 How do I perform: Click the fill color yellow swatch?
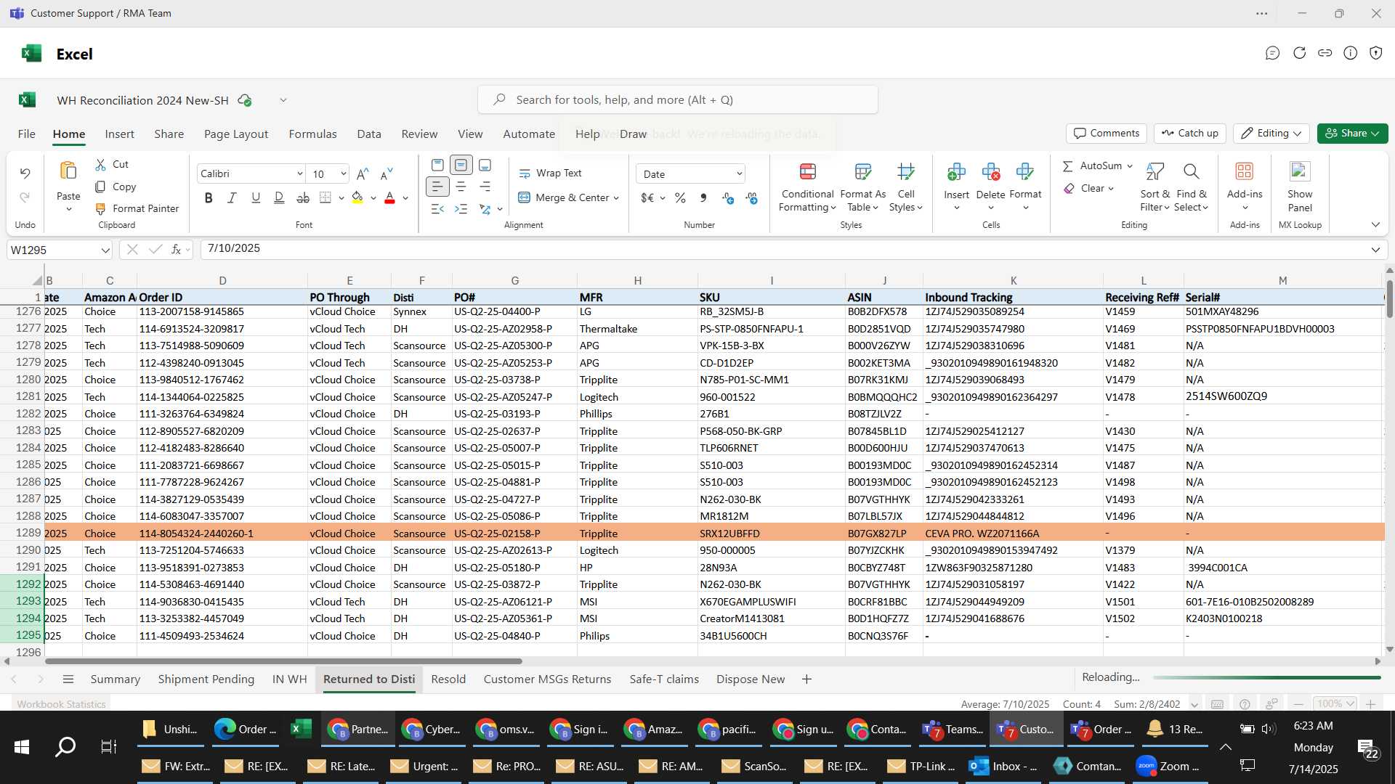357,197
